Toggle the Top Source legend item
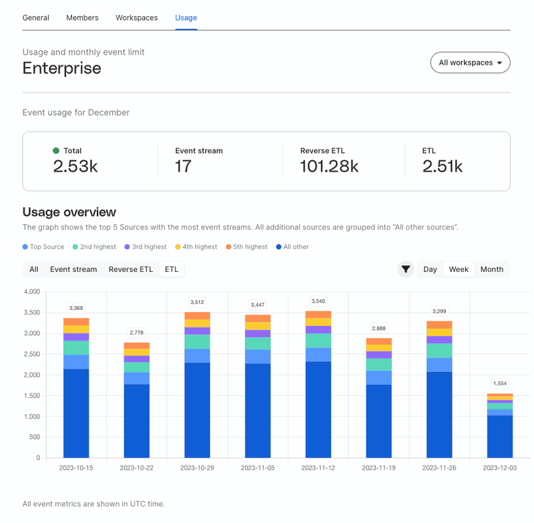Screen dimensions: 534x523 click(x=42, y=246)
